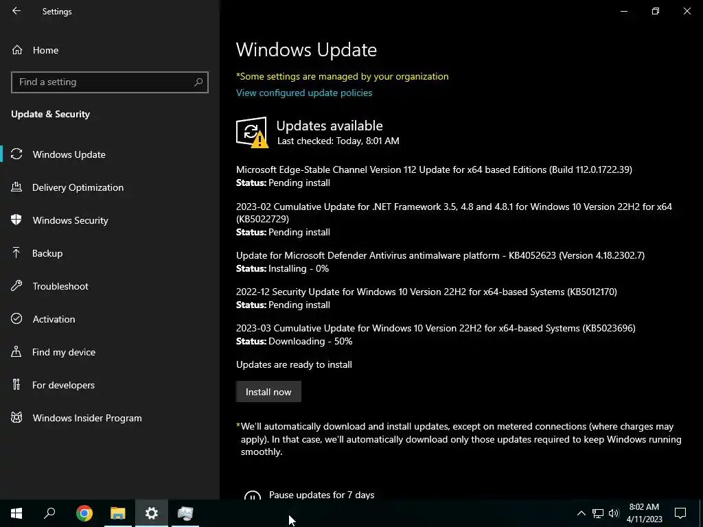Click the search magnifier in Find a setting
The width and height of the screenshot is (703, 527).
(x=198, y=82)
